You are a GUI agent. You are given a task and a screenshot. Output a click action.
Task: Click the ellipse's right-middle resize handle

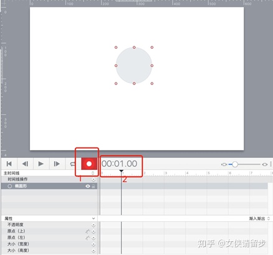pos(152,66)
